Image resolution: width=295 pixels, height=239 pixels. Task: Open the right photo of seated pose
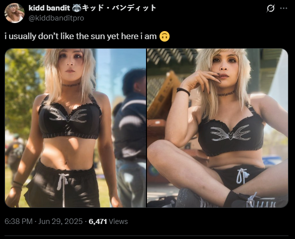pos(218,128)
